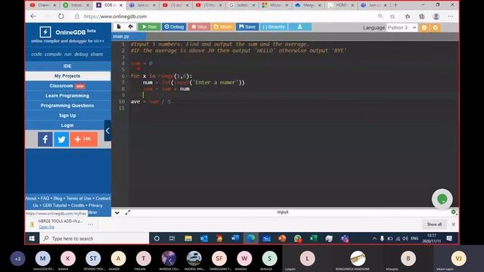Open Programming Questions in the sidebar

click(x=67, y=106)
